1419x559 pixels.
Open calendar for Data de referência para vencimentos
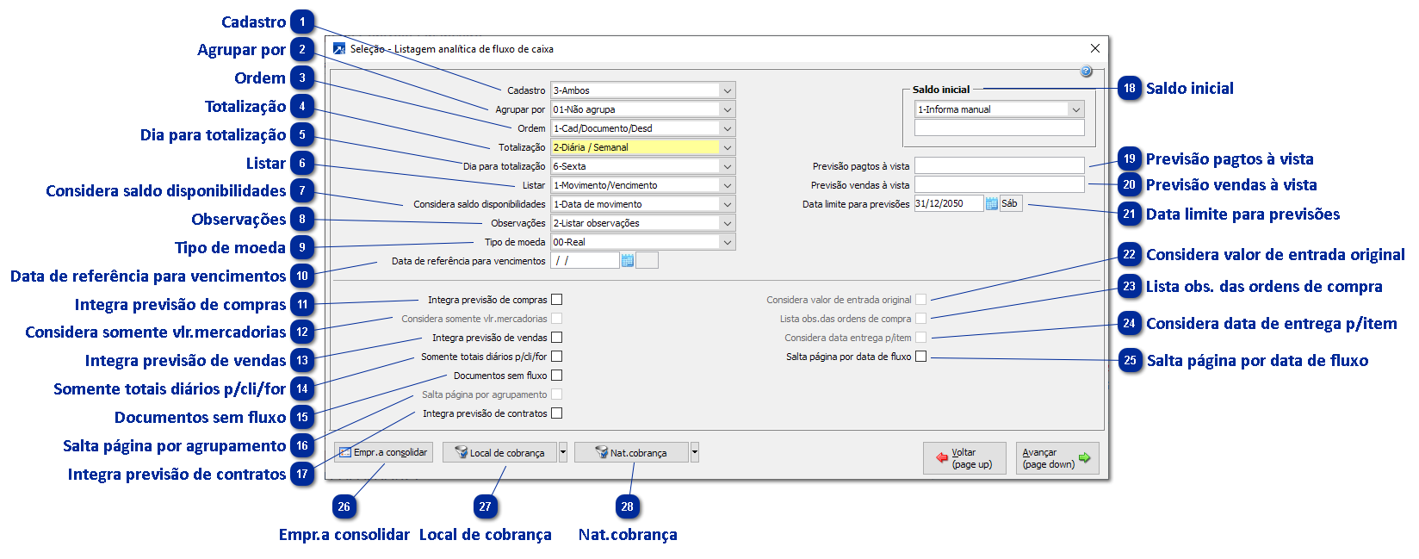pyautogui.click(x=627, y=261)
